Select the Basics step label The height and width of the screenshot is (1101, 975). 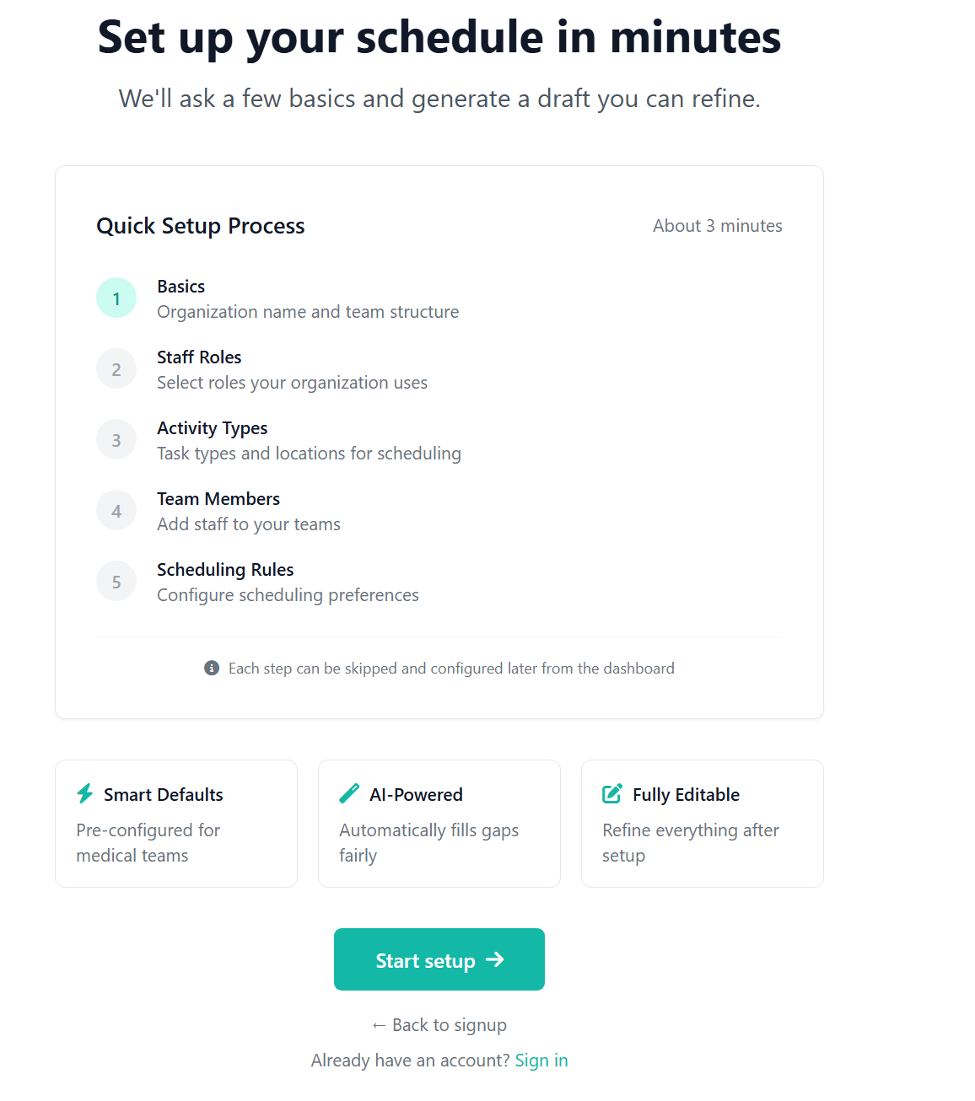[180, 287]
